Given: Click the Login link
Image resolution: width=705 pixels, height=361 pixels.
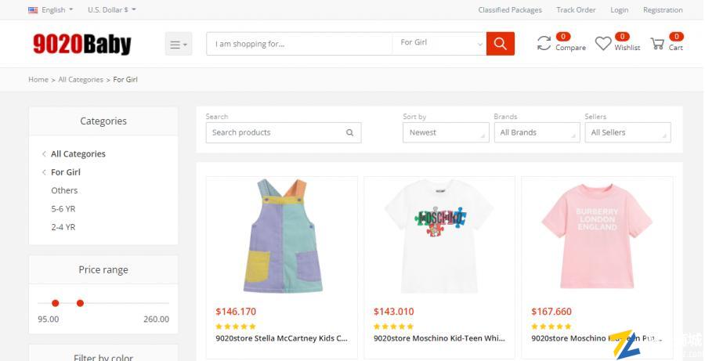Looking at the screenshot, I should (619, 10).
